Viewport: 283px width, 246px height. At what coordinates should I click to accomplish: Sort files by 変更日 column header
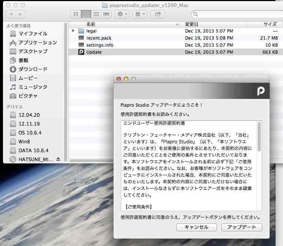click(x=213, y=24)
